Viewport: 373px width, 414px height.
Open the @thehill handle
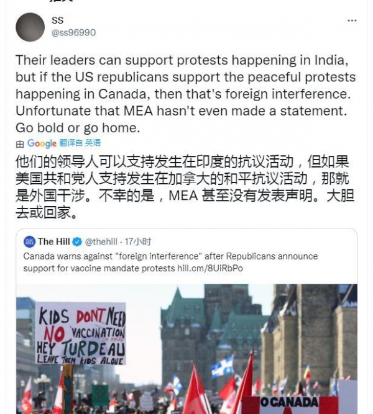coord(101,241)
